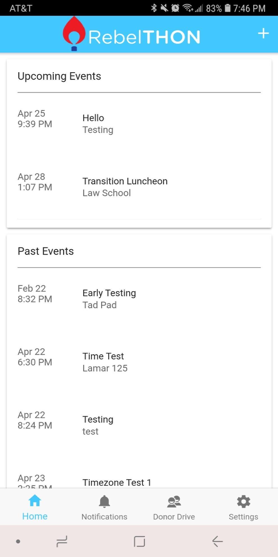Image resolution: width=278 pixels, height=557 pixels.
Task: Tap the RebelTHON flame logo
Action: tap(74, 34)
